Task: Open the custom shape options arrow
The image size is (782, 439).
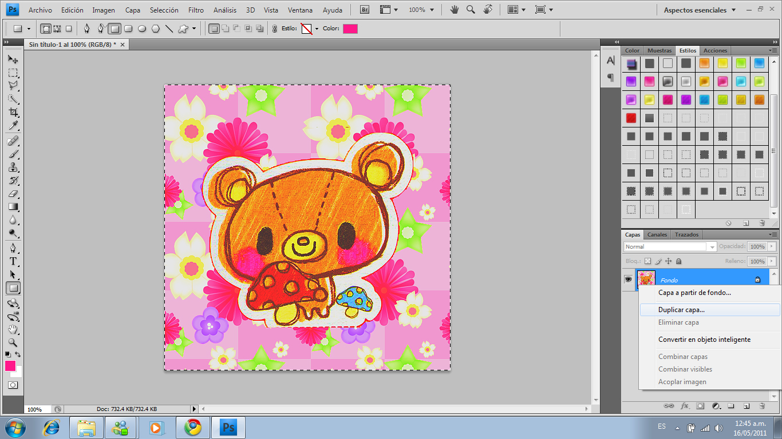Action: click(194, 29)
